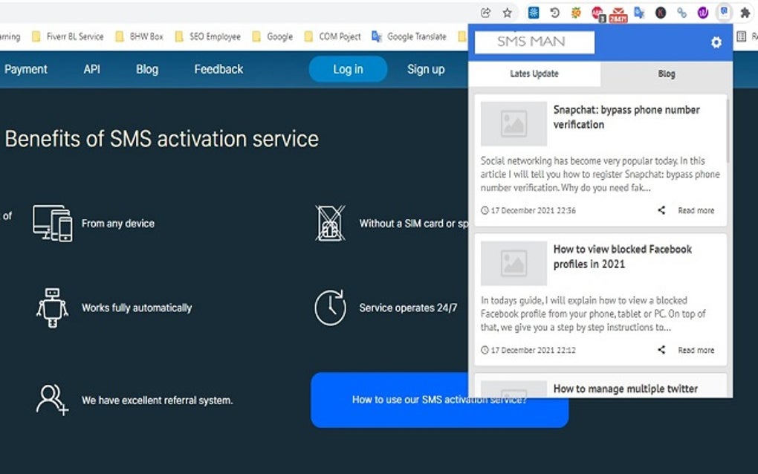Switch to the Blog tab
The height and width of the screenshot is (474, 758).
click(666, 74)
